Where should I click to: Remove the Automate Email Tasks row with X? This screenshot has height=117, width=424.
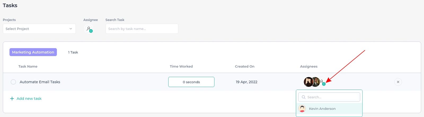click(398, 82)
